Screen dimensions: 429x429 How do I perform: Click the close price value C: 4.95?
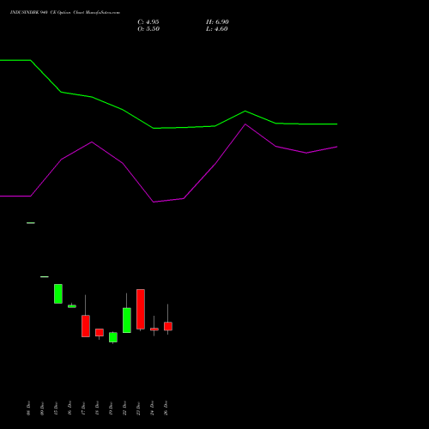tap(148, 22)
